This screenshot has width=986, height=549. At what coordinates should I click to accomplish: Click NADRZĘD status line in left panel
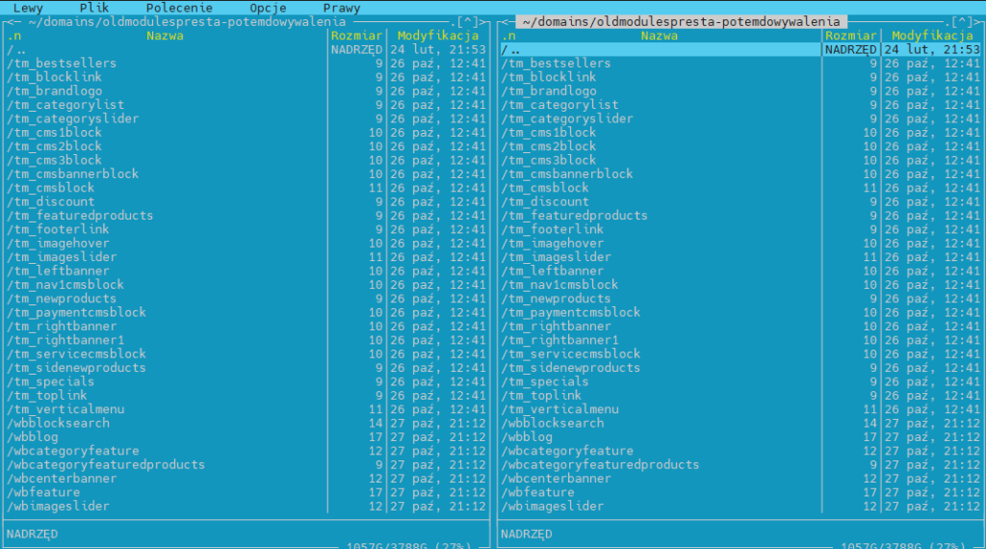pos(32,534)
